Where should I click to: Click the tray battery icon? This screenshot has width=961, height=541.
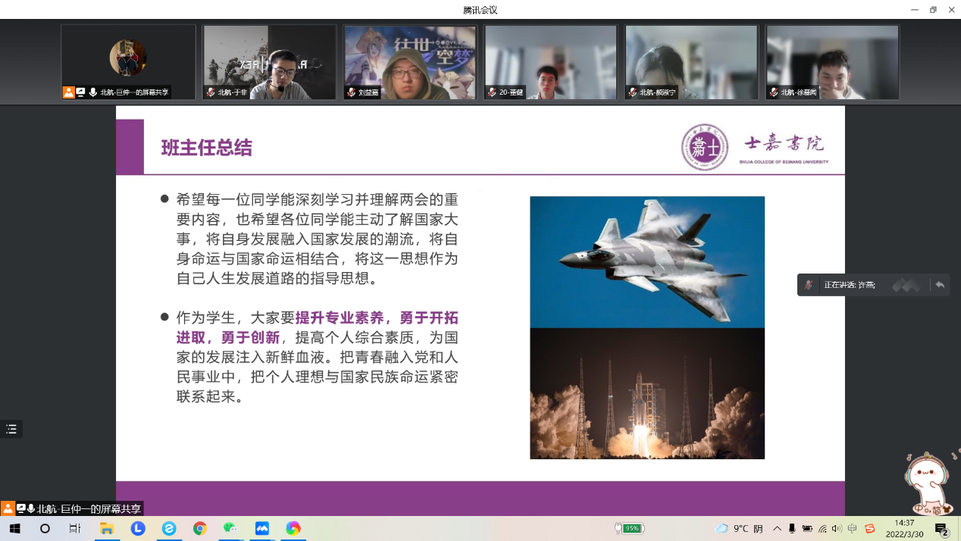click(807, 529)
